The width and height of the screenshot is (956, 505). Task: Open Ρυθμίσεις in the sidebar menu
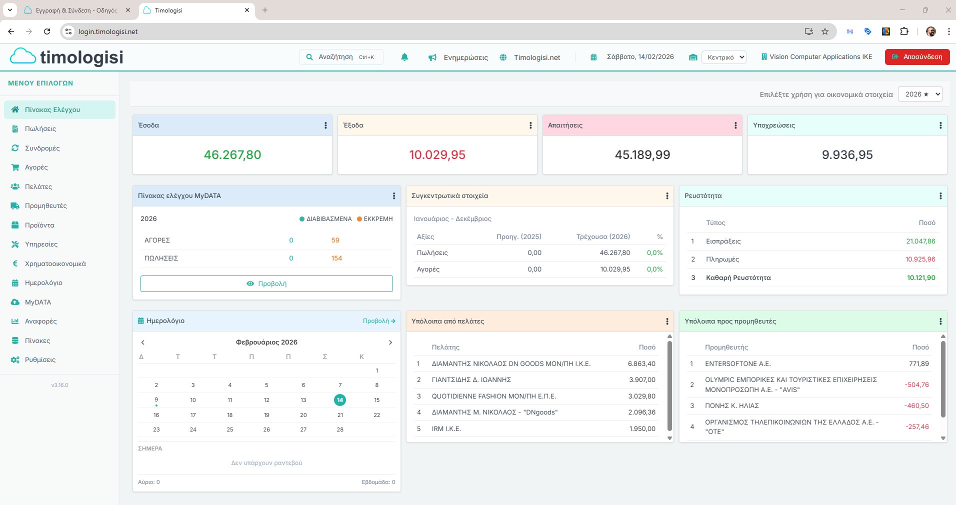coord(40,359)
